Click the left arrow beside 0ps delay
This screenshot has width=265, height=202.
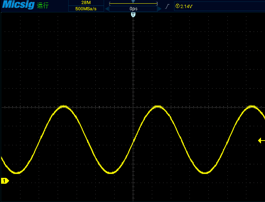click(x=107, y=9)
